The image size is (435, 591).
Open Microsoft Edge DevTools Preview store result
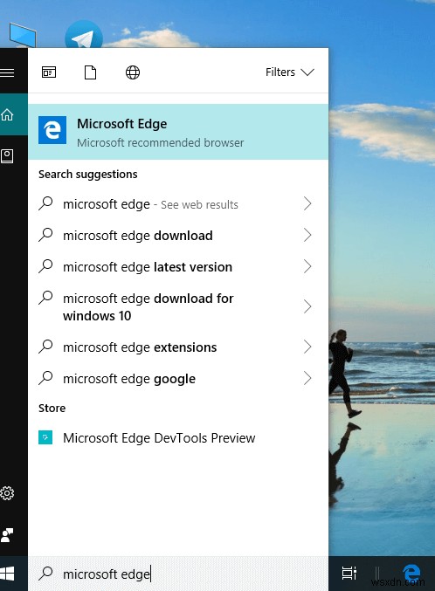click(x=178, y=437)
